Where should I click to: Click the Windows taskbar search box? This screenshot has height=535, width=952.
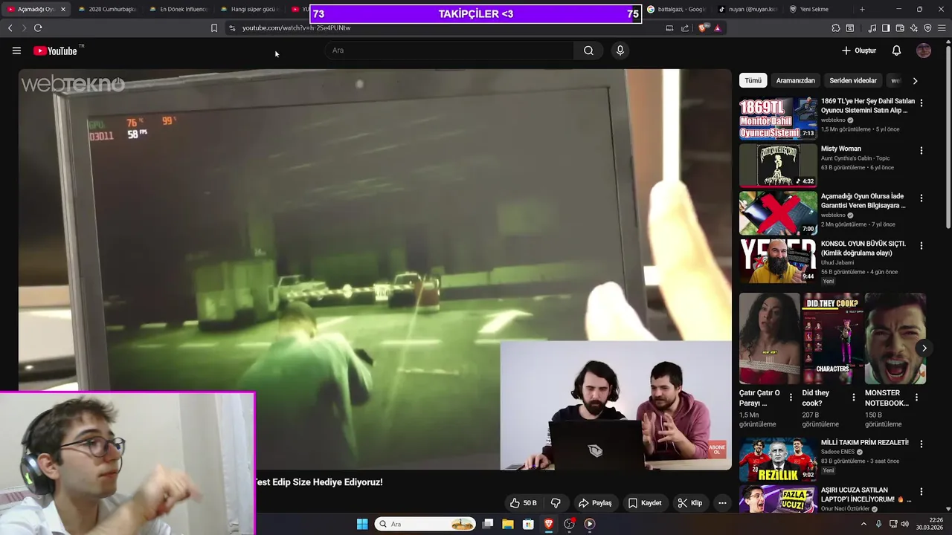(425, 524)
